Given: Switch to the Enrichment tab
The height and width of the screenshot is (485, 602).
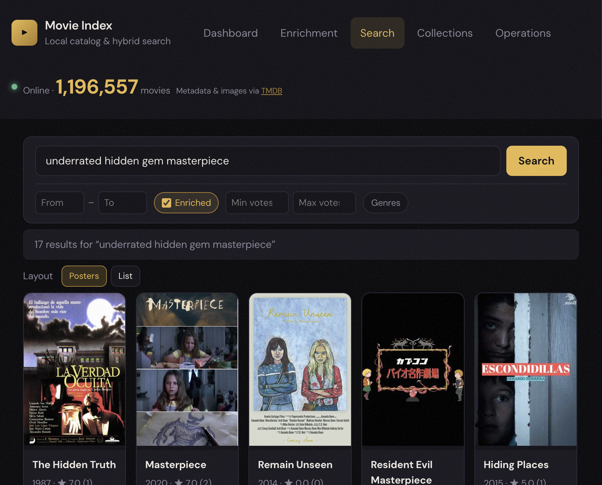Looking at the screenshot, I should [x=309, y=33].
